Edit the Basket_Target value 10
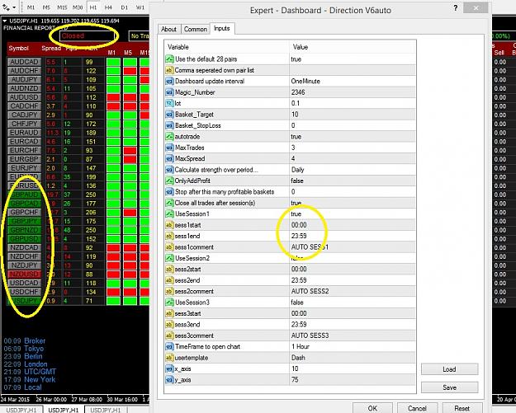Image resolution: width=516 pixels, height=413 pixels. coord(353,115)
